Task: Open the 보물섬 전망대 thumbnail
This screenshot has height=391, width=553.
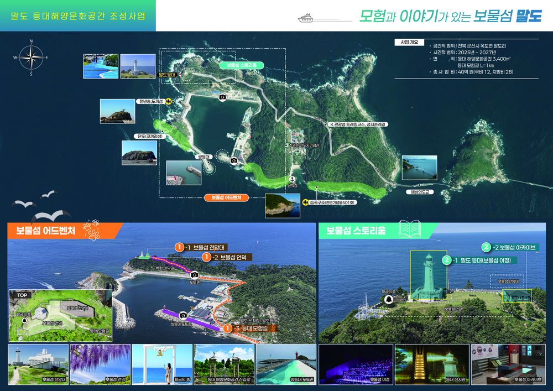Action: pyautogui.click(x=38, y=364)
